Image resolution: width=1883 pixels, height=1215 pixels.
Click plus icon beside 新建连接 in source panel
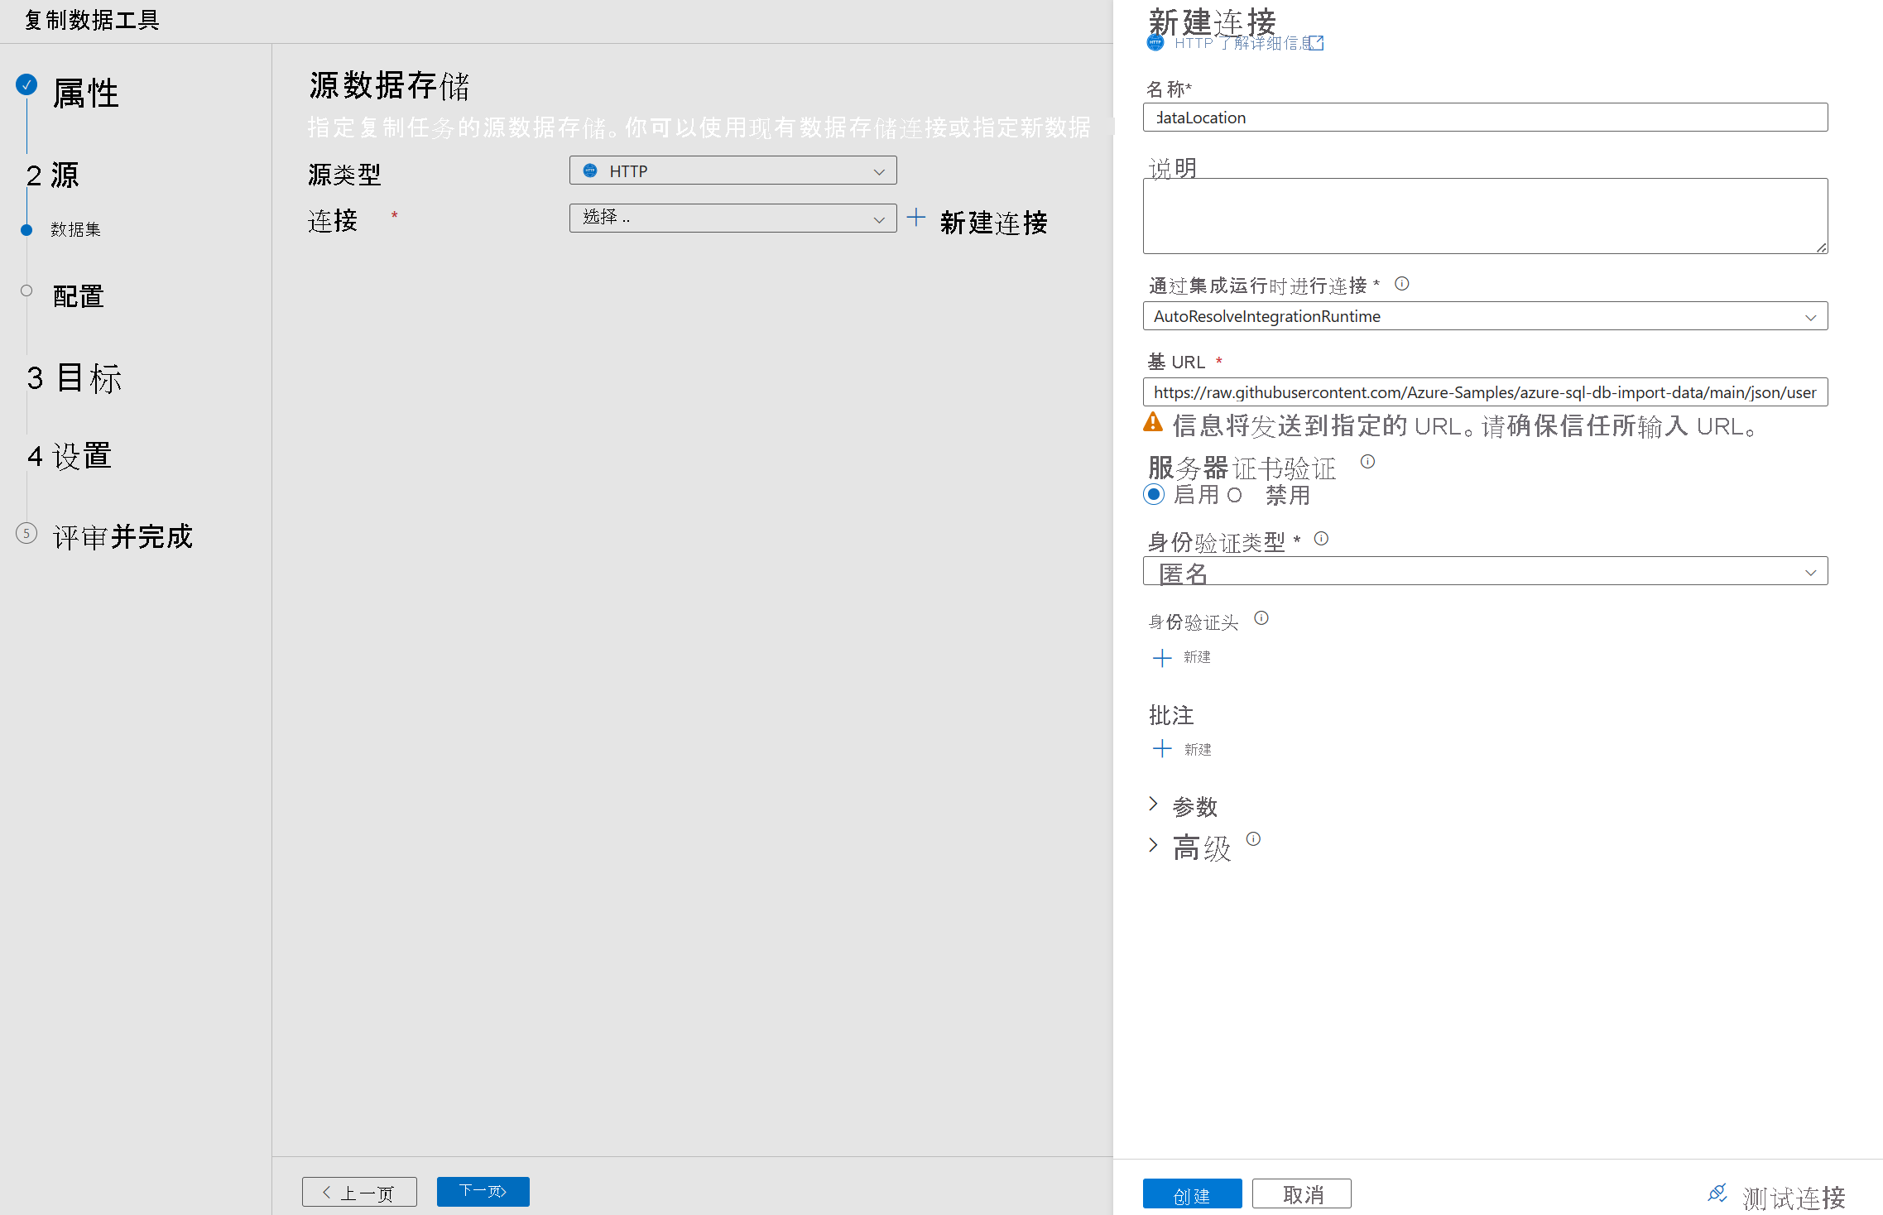(x=915, y=219)
